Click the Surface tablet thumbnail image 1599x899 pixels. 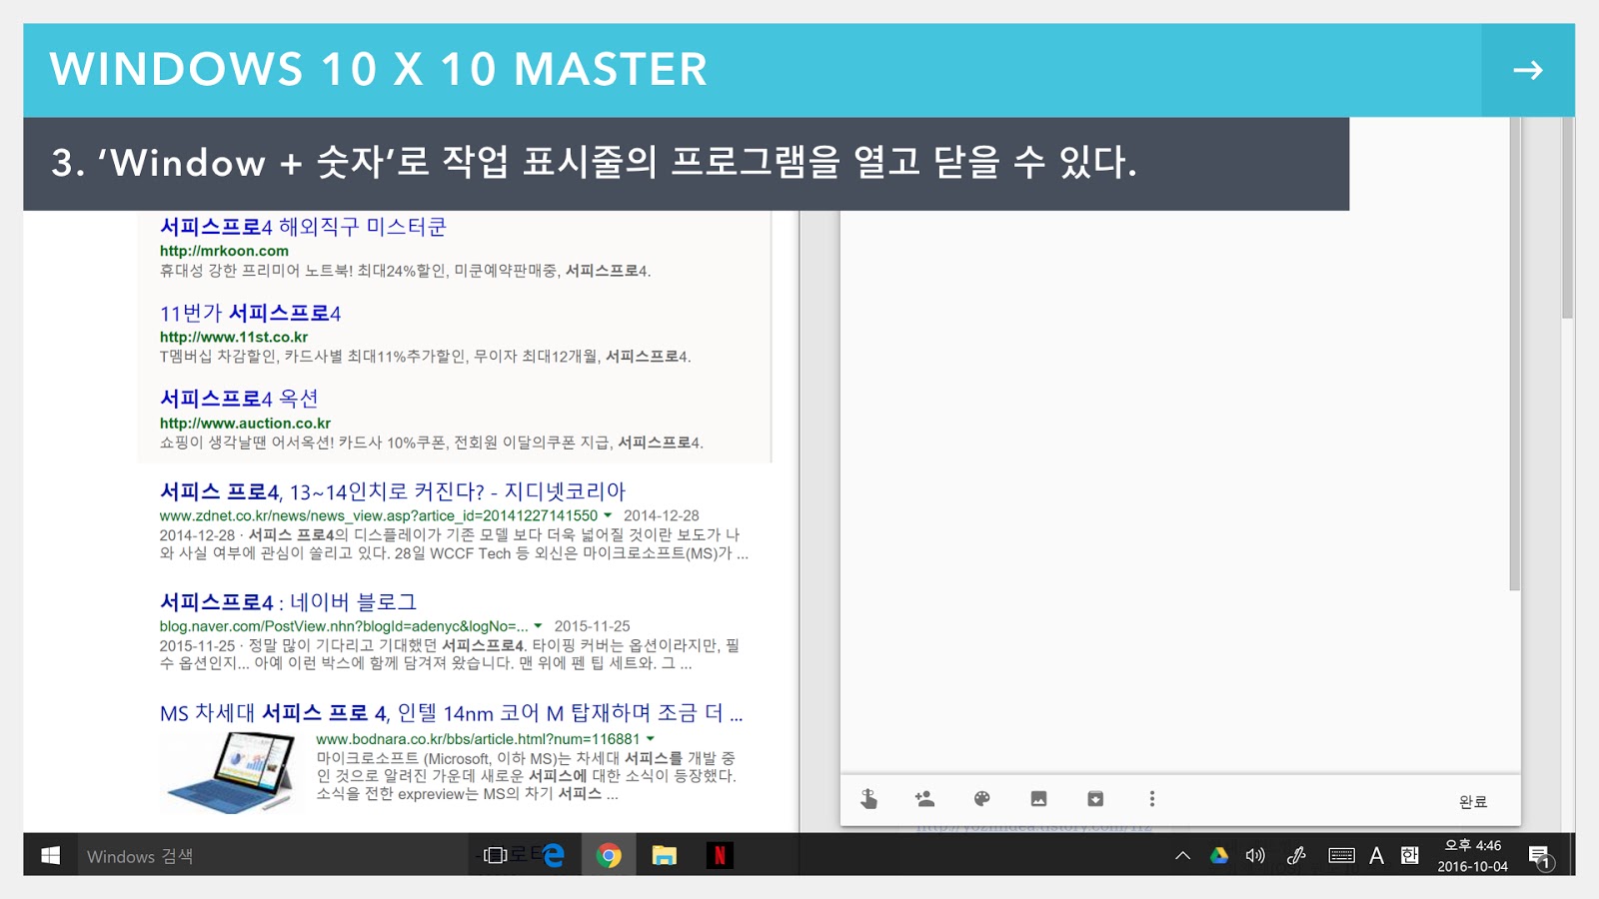pos(232,771)
